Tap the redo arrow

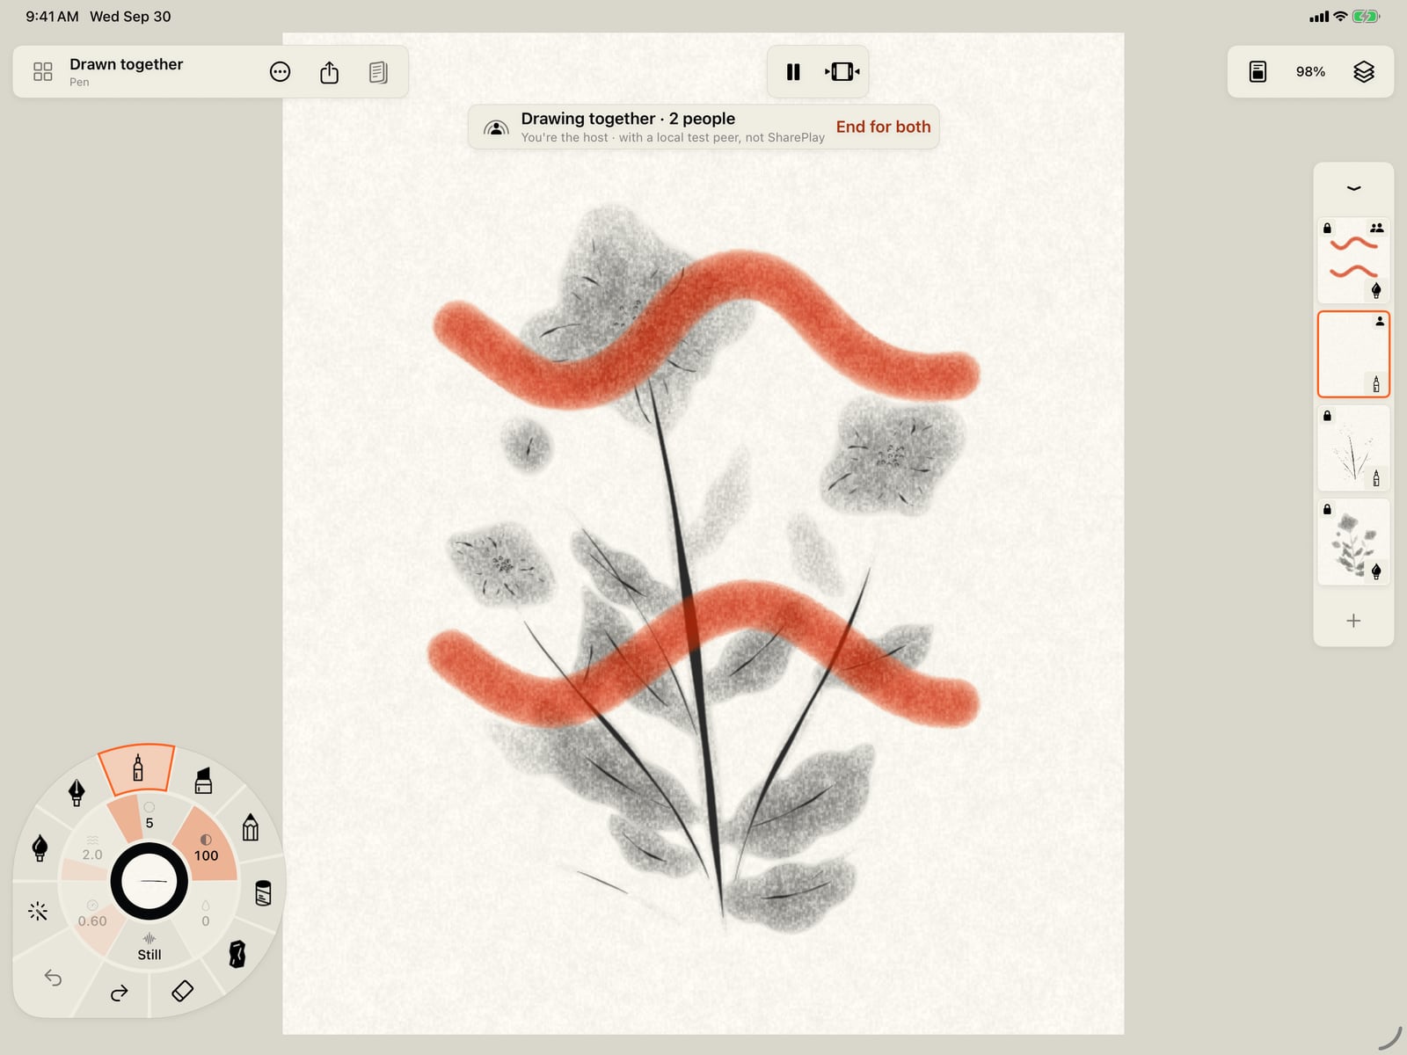[x=119, y=993]
